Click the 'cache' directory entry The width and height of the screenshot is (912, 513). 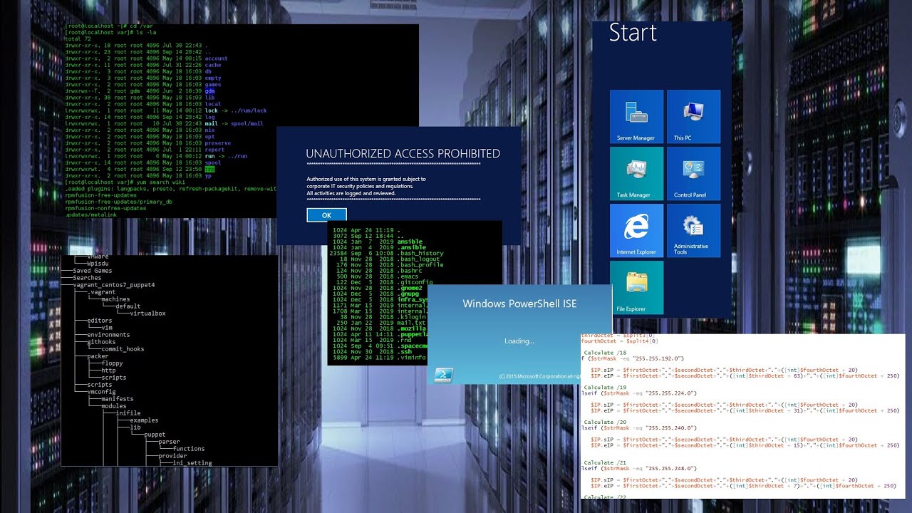click(212, 65)
